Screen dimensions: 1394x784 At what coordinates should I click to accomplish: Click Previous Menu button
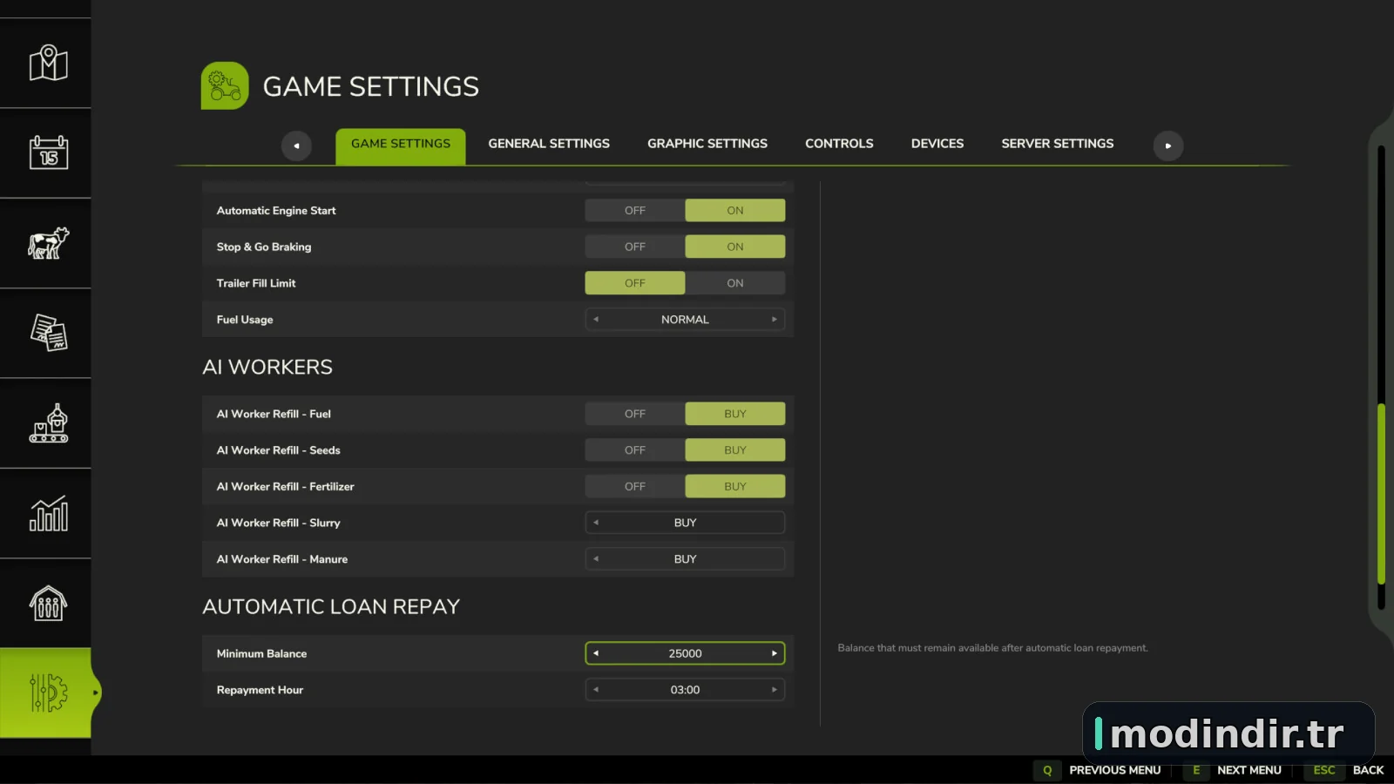[x=1115, y=770]
